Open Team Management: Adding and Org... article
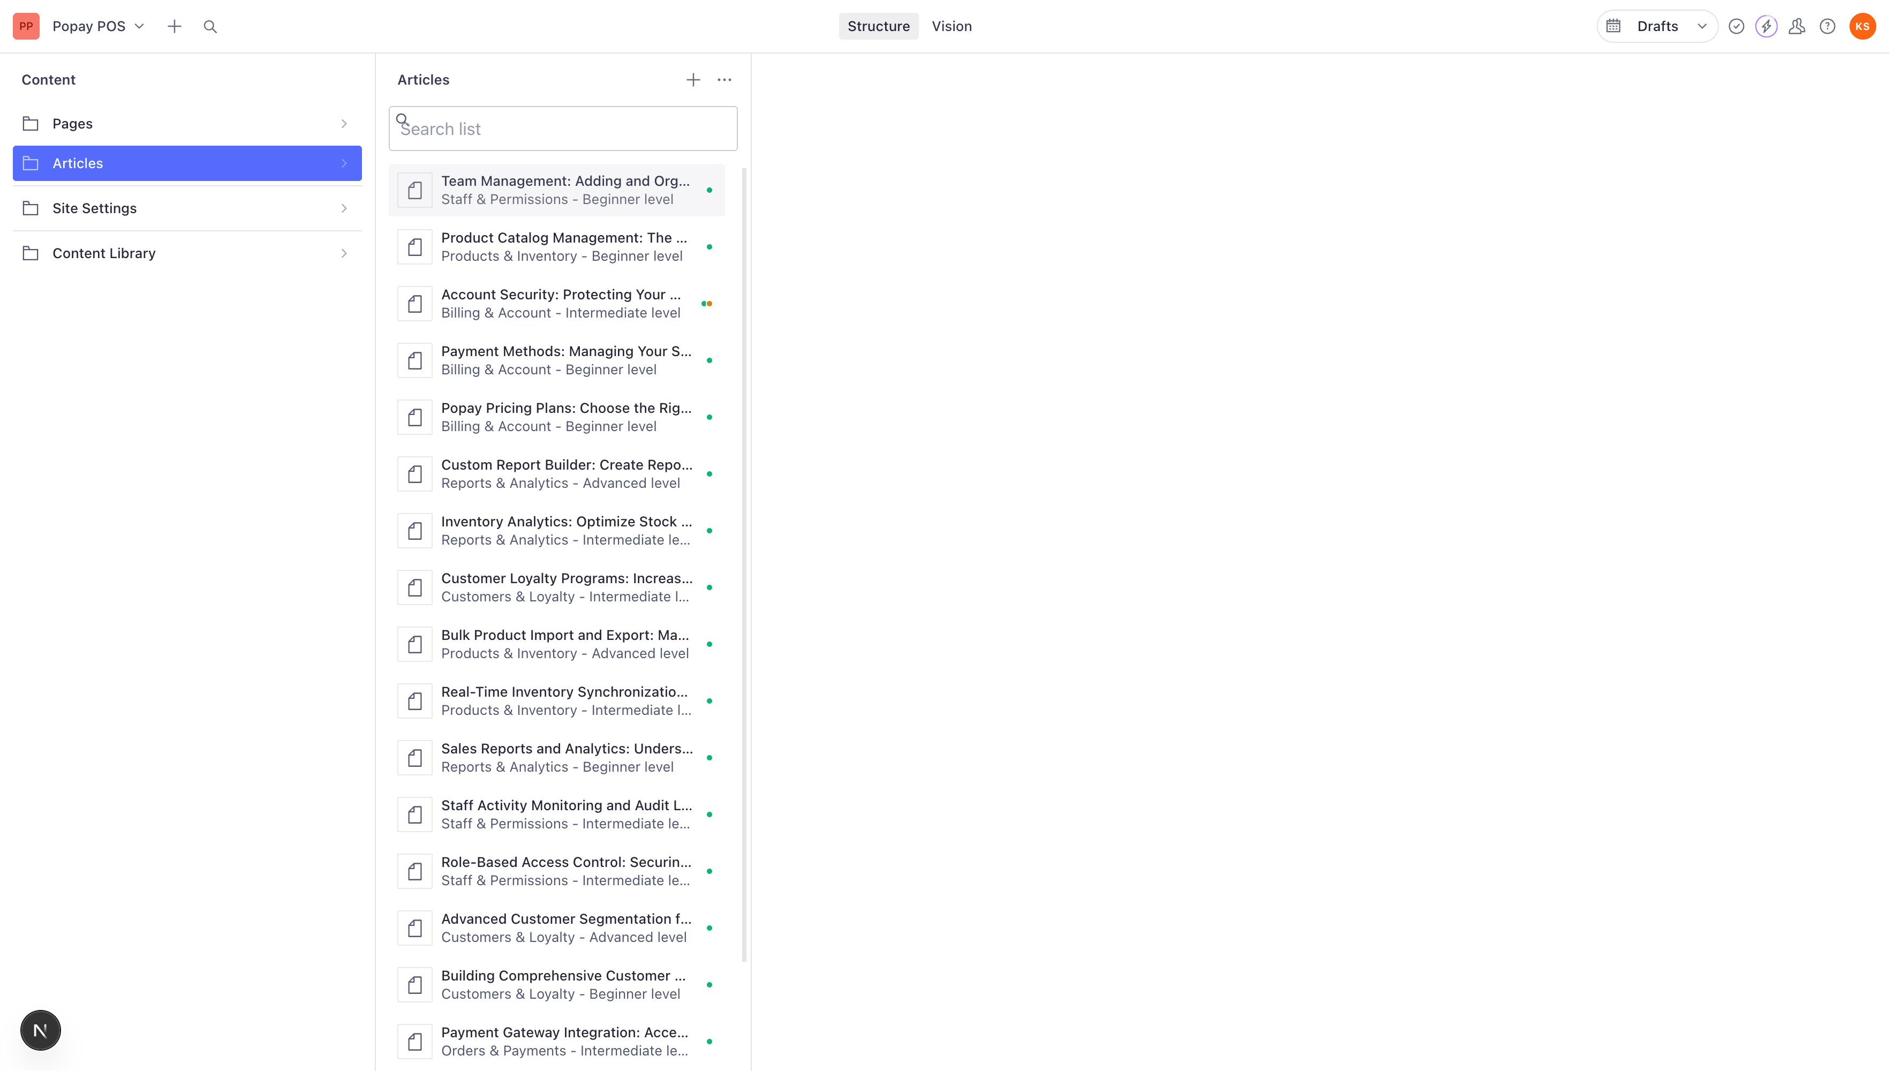 coord(557,190)
